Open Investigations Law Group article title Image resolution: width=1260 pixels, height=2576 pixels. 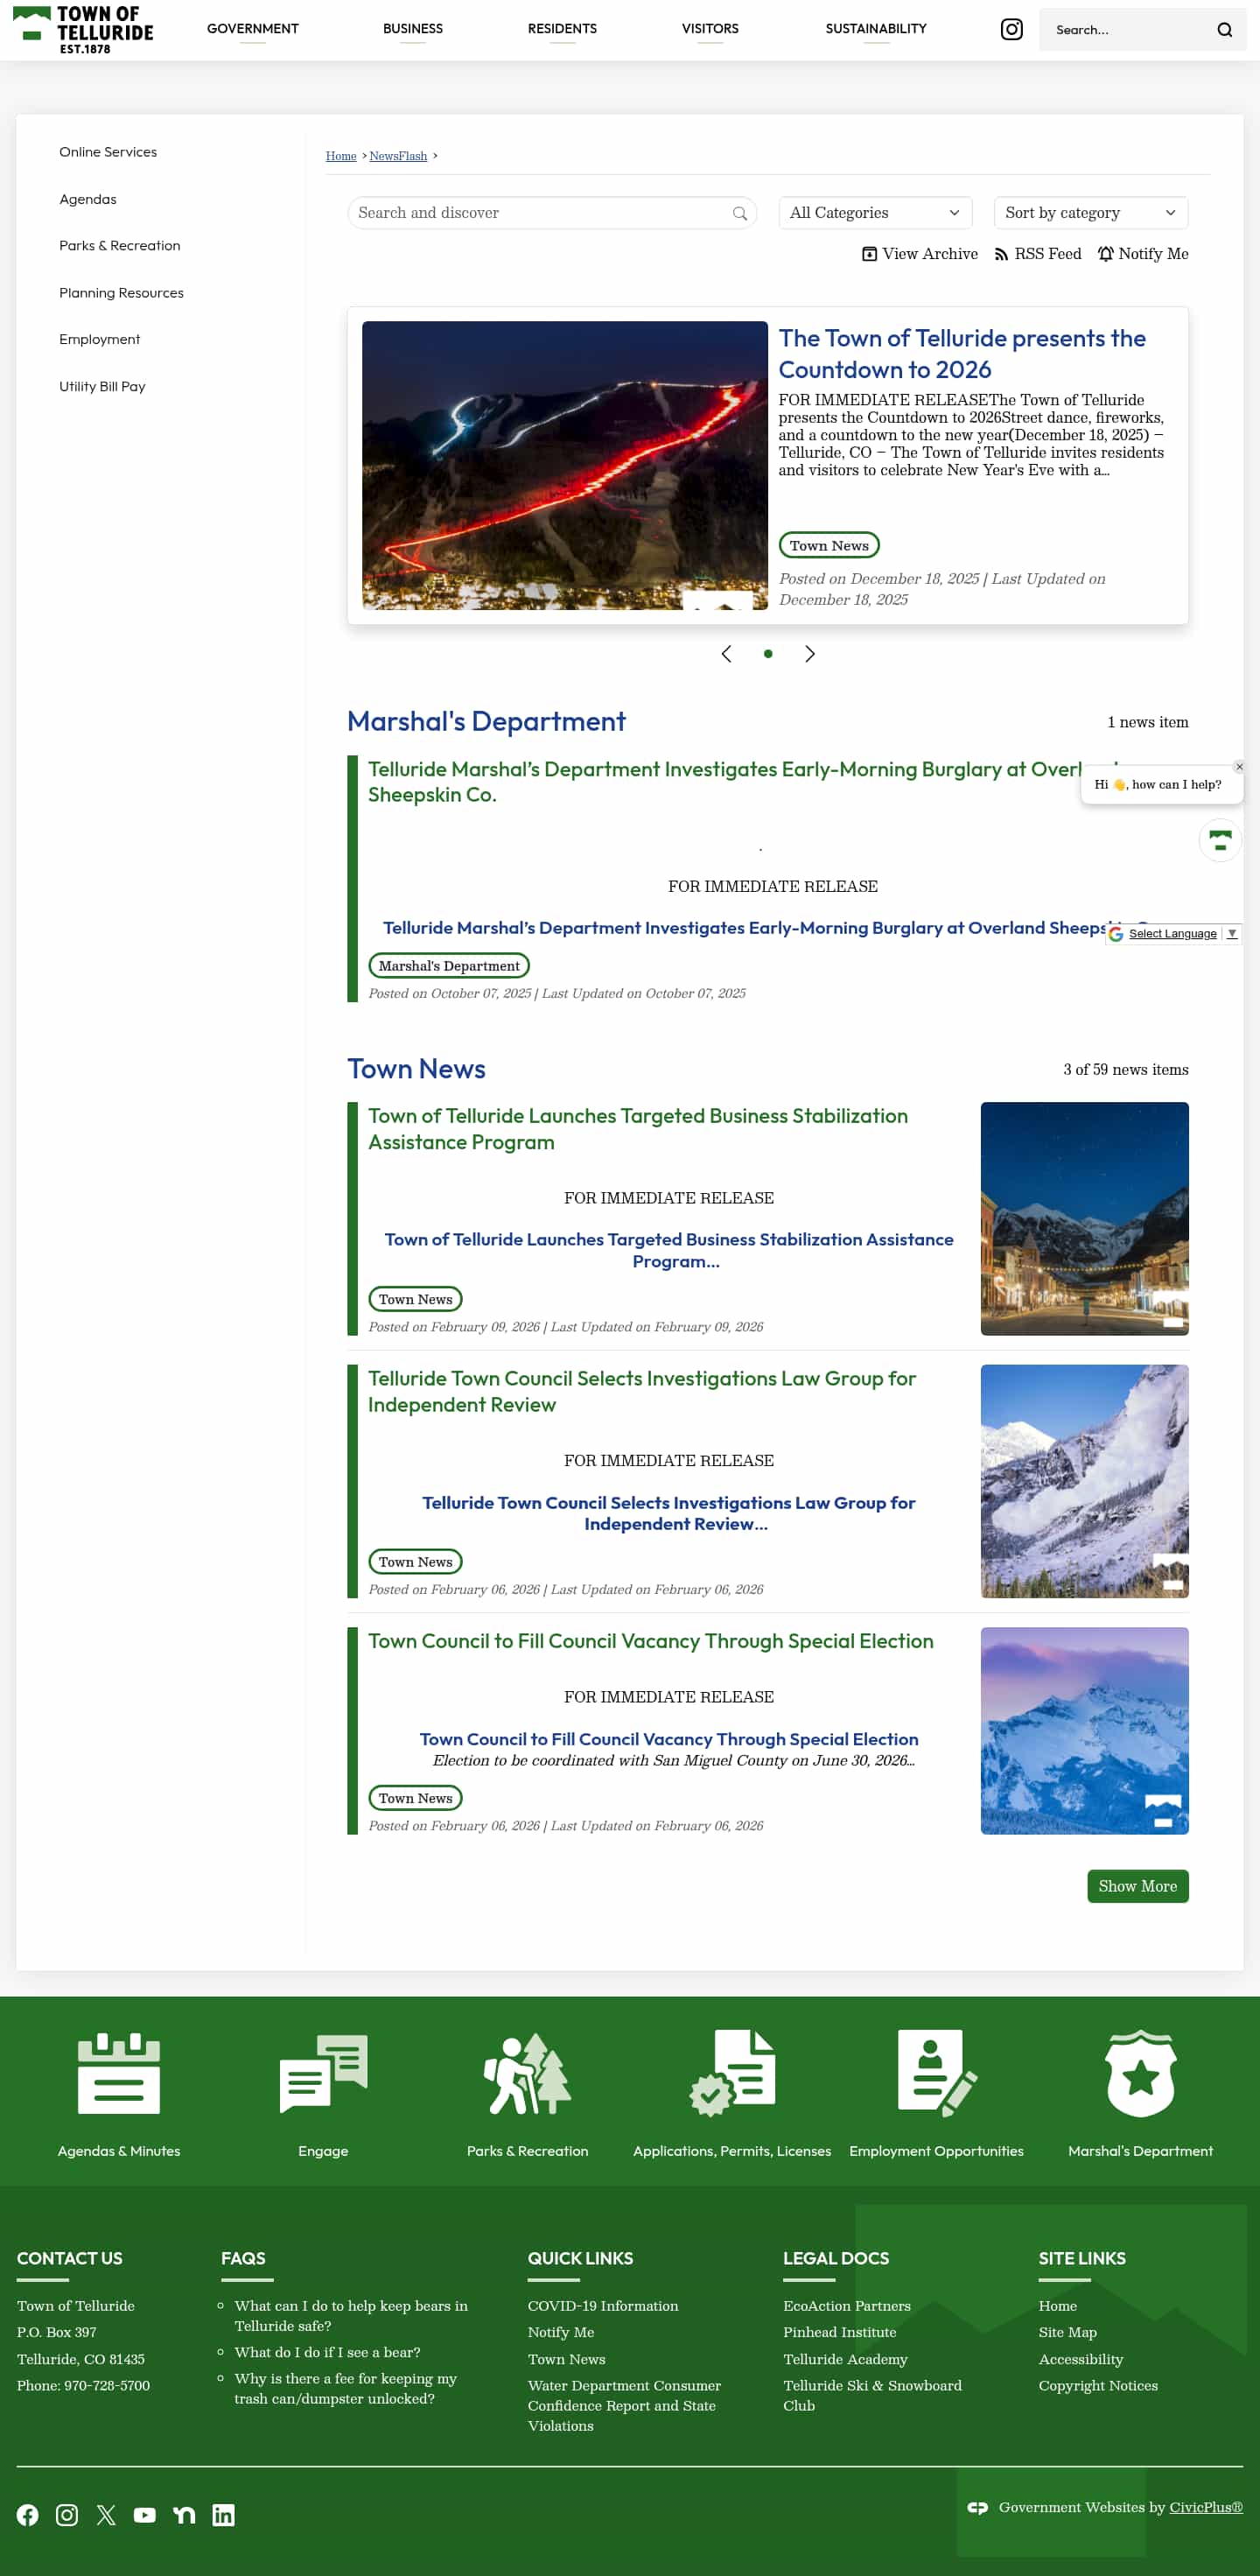[642, 1391]
